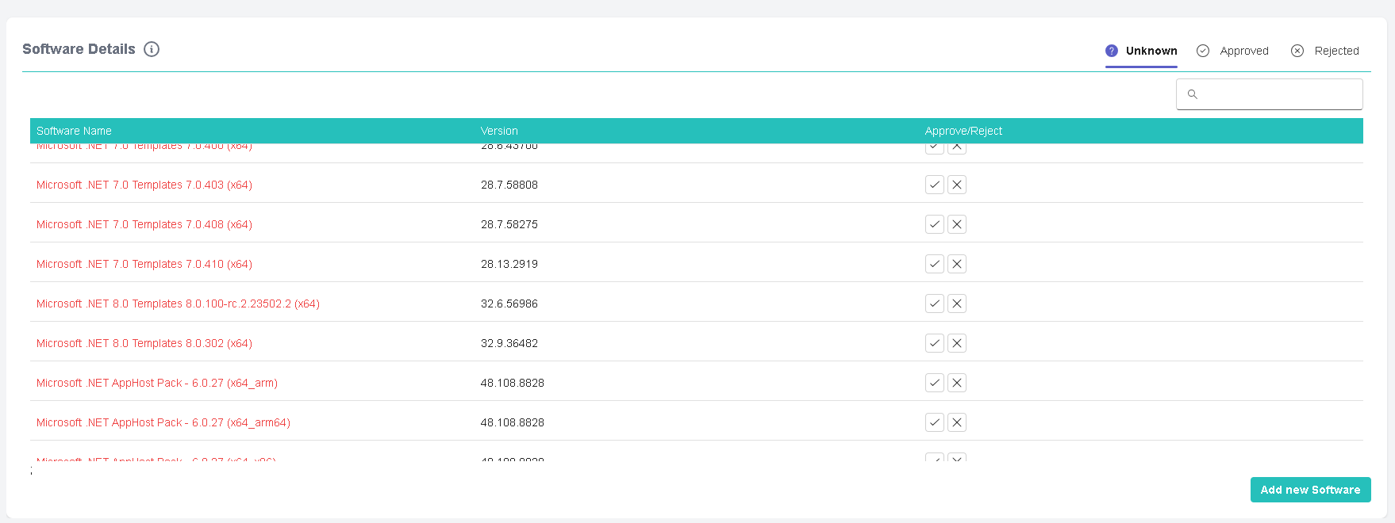Click the Software Details heading

79,49
